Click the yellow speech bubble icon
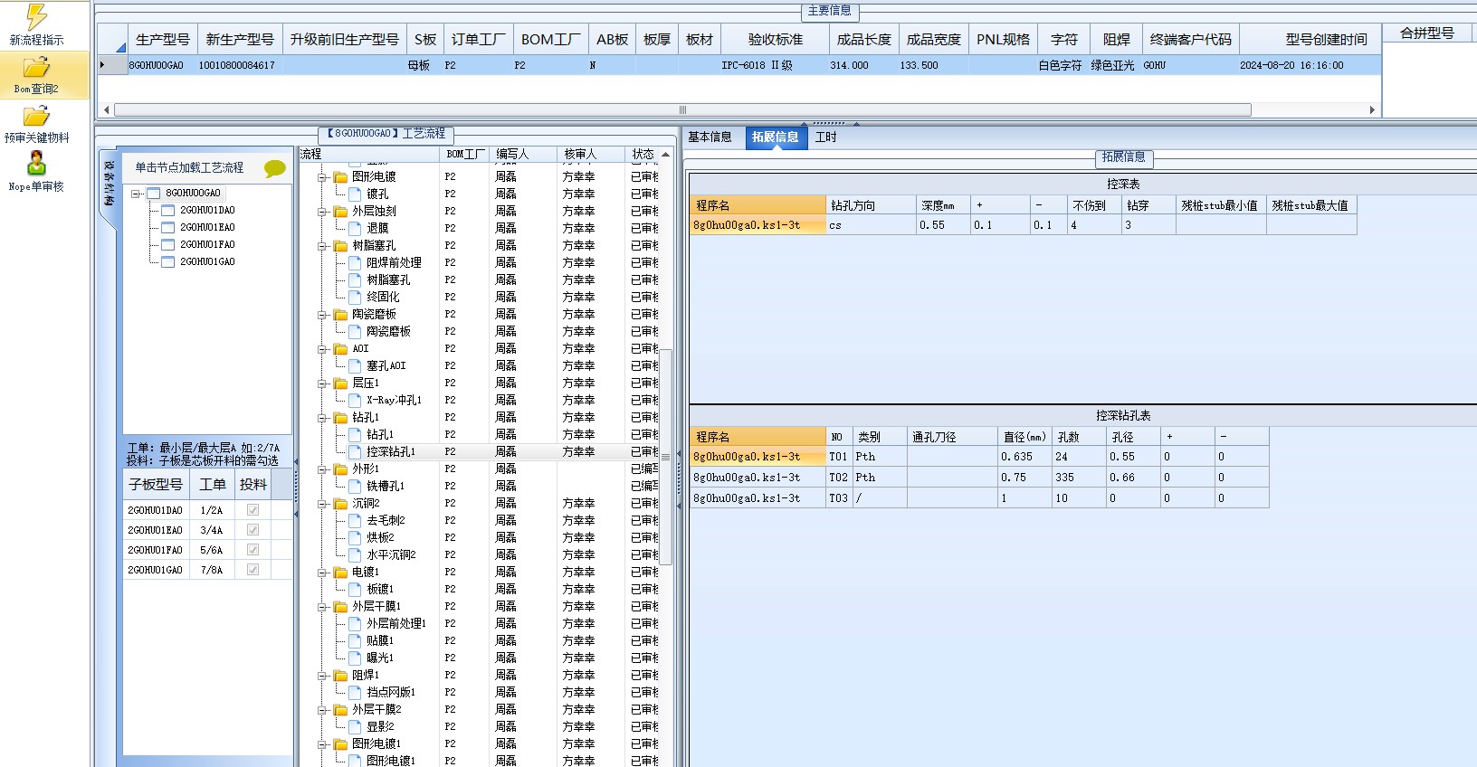 coord(274,168)
